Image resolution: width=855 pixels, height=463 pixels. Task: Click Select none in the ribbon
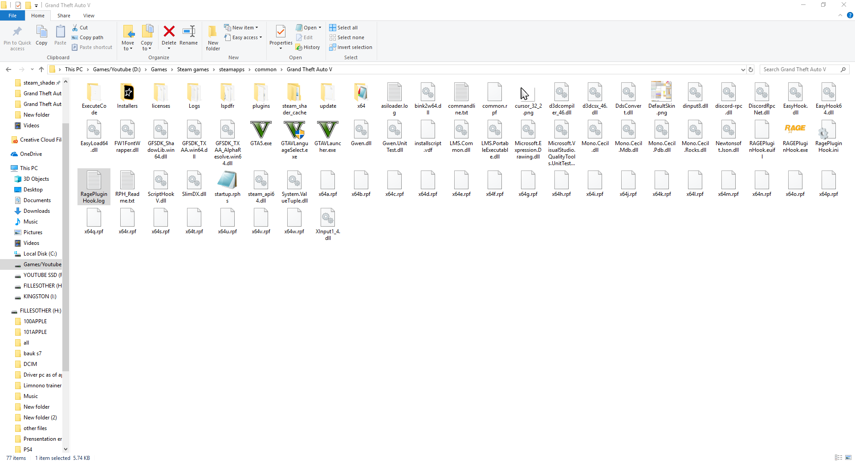(x=346, y=37)
